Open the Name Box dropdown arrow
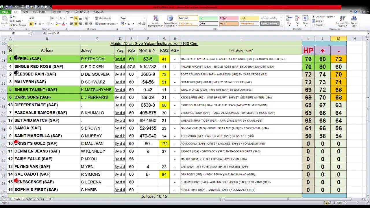370x208 pixels. 29,34
